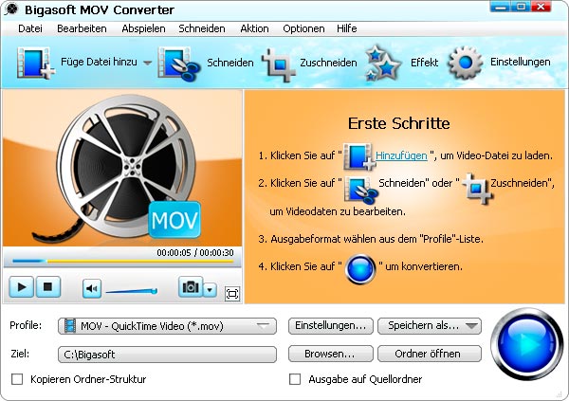Click the Einstellungen... button
This screenshot has width=569, height=401.
coord(331,325)
